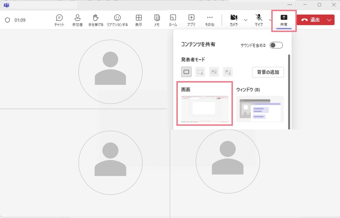This screenshot has height=218, width=340.
Task: Click the 共有 share tab
Action: [284, 21]
